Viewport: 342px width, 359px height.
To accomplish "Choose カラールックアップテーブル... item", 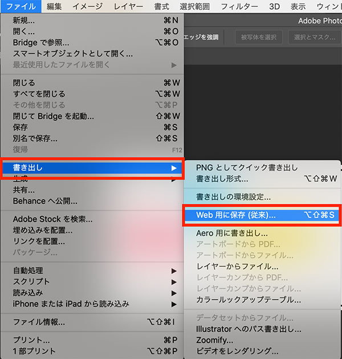I will pos(262,300).
